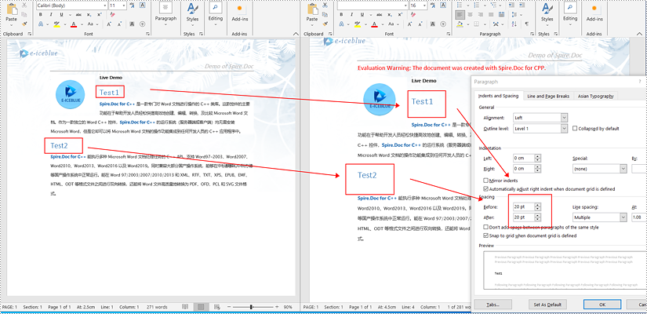This screenshot has height=314, width=647.
Task: Open font size 11 dropdown in left window
Action: 124,5
